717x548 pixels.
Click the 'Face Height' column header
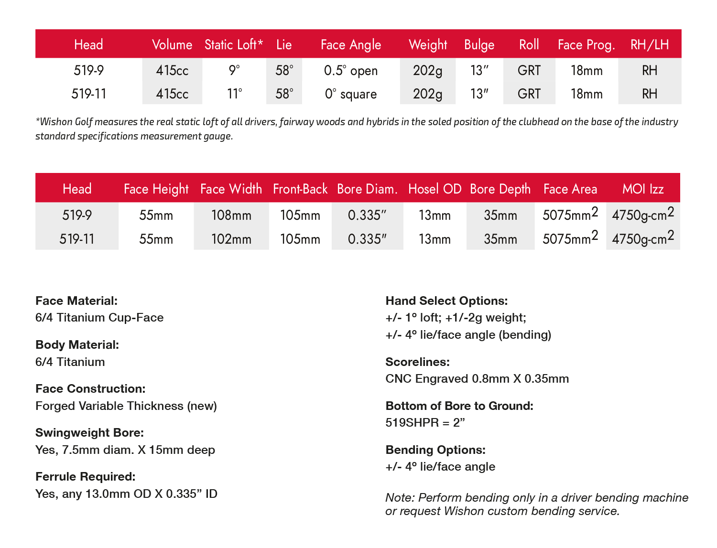tap(156, 189)
